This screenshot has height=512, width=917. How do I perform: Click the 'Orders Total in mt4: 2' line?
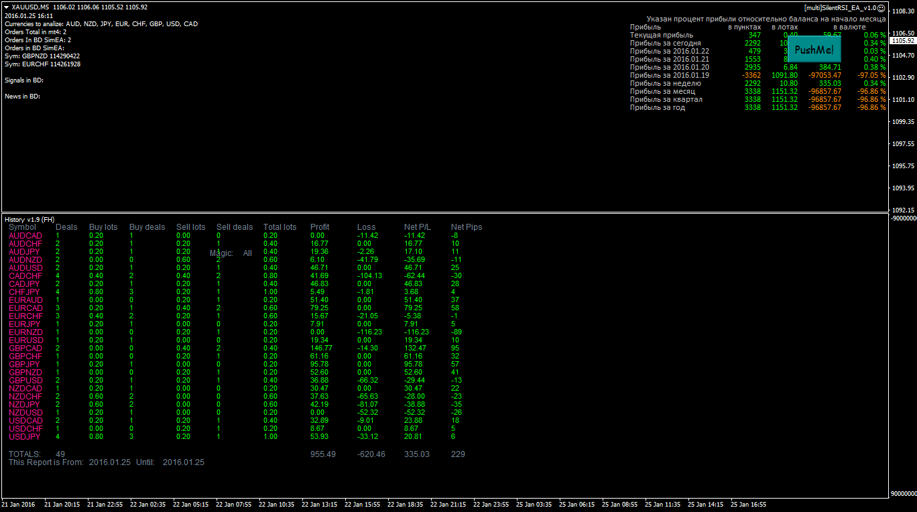[x=36, y=32]
